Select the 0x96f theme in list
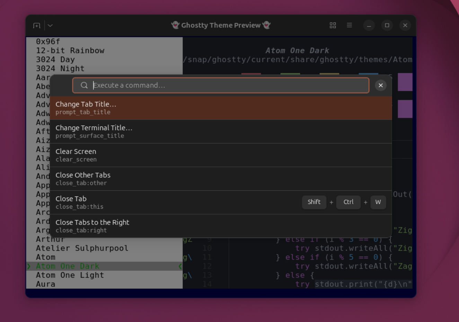This screenshot has height=322, width=459. [48, 41]
